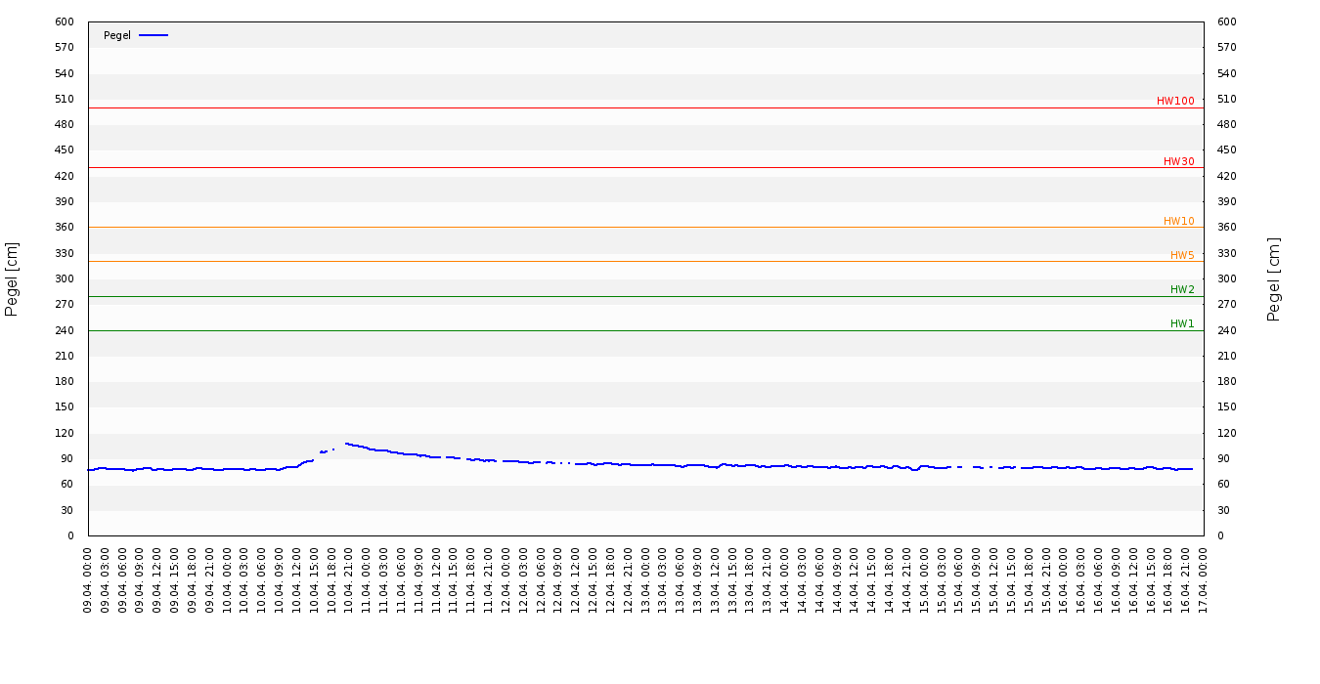Click the blue line sample in legend
Viewport: 1320px width, 684px height.
coord(154,35)
